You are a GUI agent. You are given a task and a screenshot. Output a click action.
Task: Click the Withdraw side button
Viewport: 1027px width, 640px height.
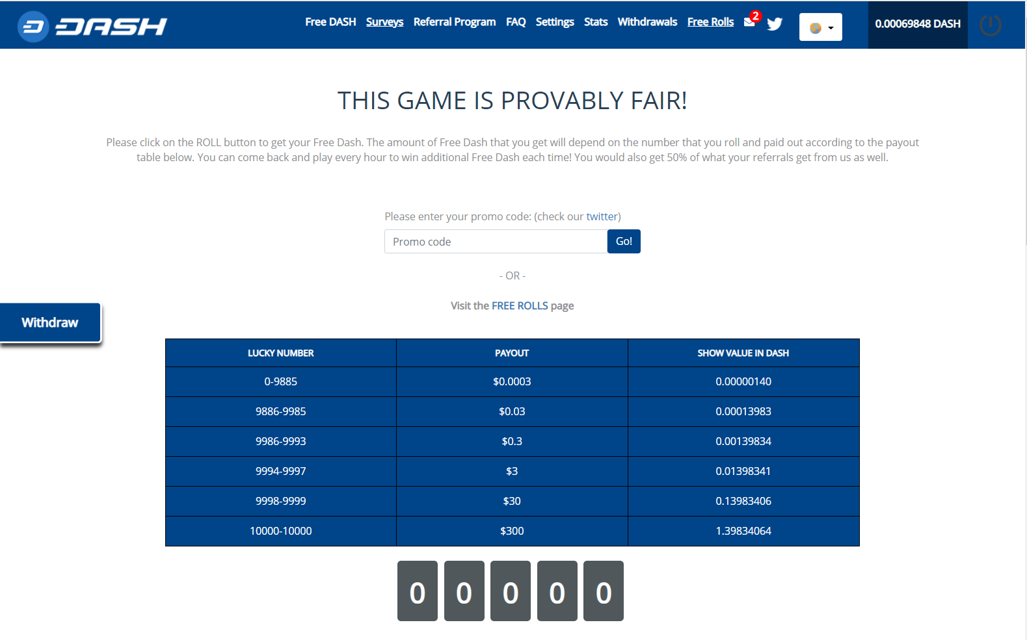pos(50,322)
